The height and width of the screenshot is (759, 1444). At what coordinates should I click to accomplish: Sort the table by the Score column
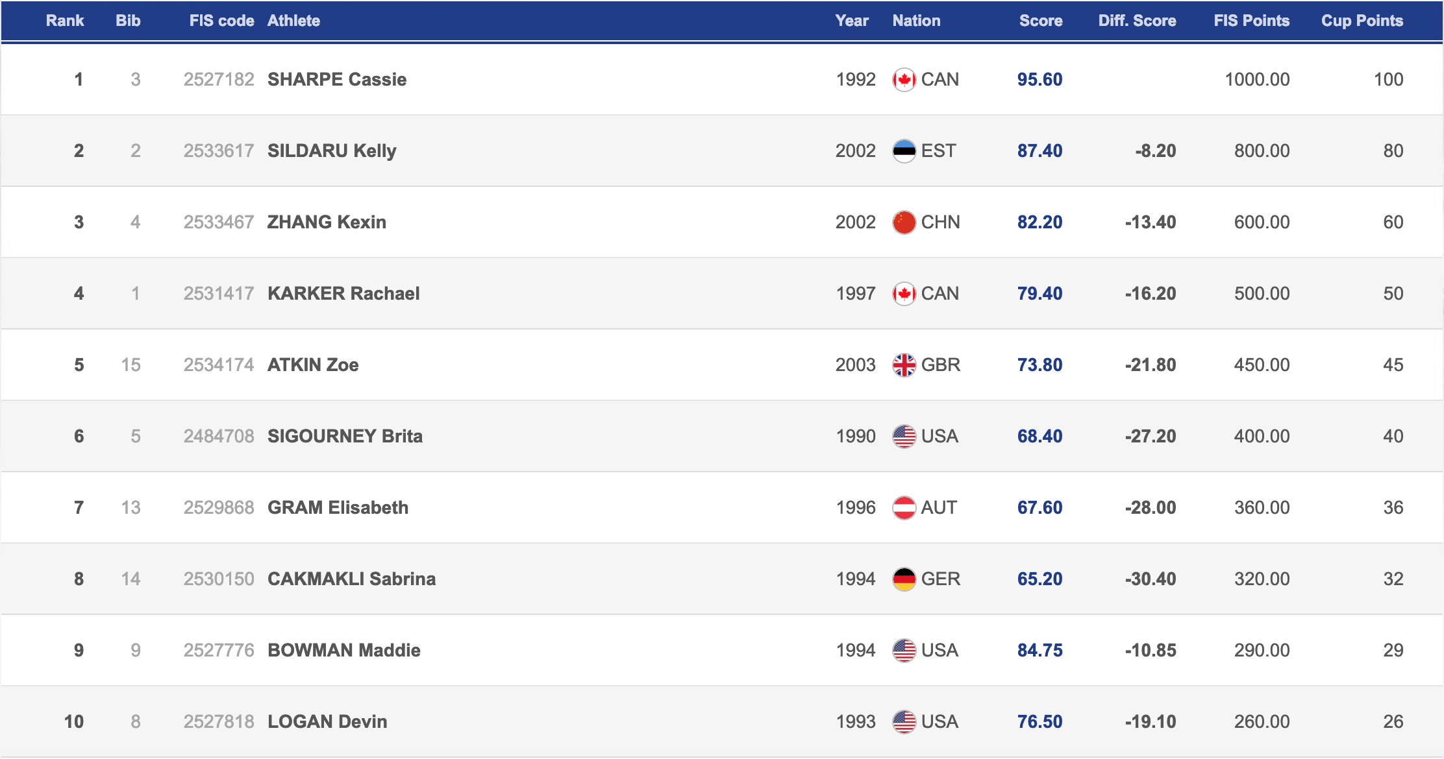tap(1040, 20)
